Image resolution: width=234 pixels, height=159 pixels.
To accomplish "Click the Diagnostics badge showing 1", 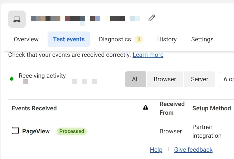I will click(139, 39).
